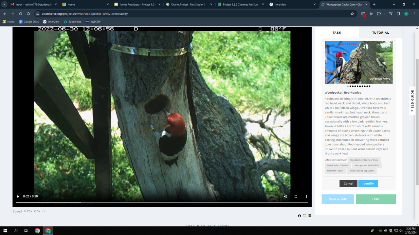Select the last image carousel dot
The width and height of the screenshot is (419, 235).
(370, 86)
